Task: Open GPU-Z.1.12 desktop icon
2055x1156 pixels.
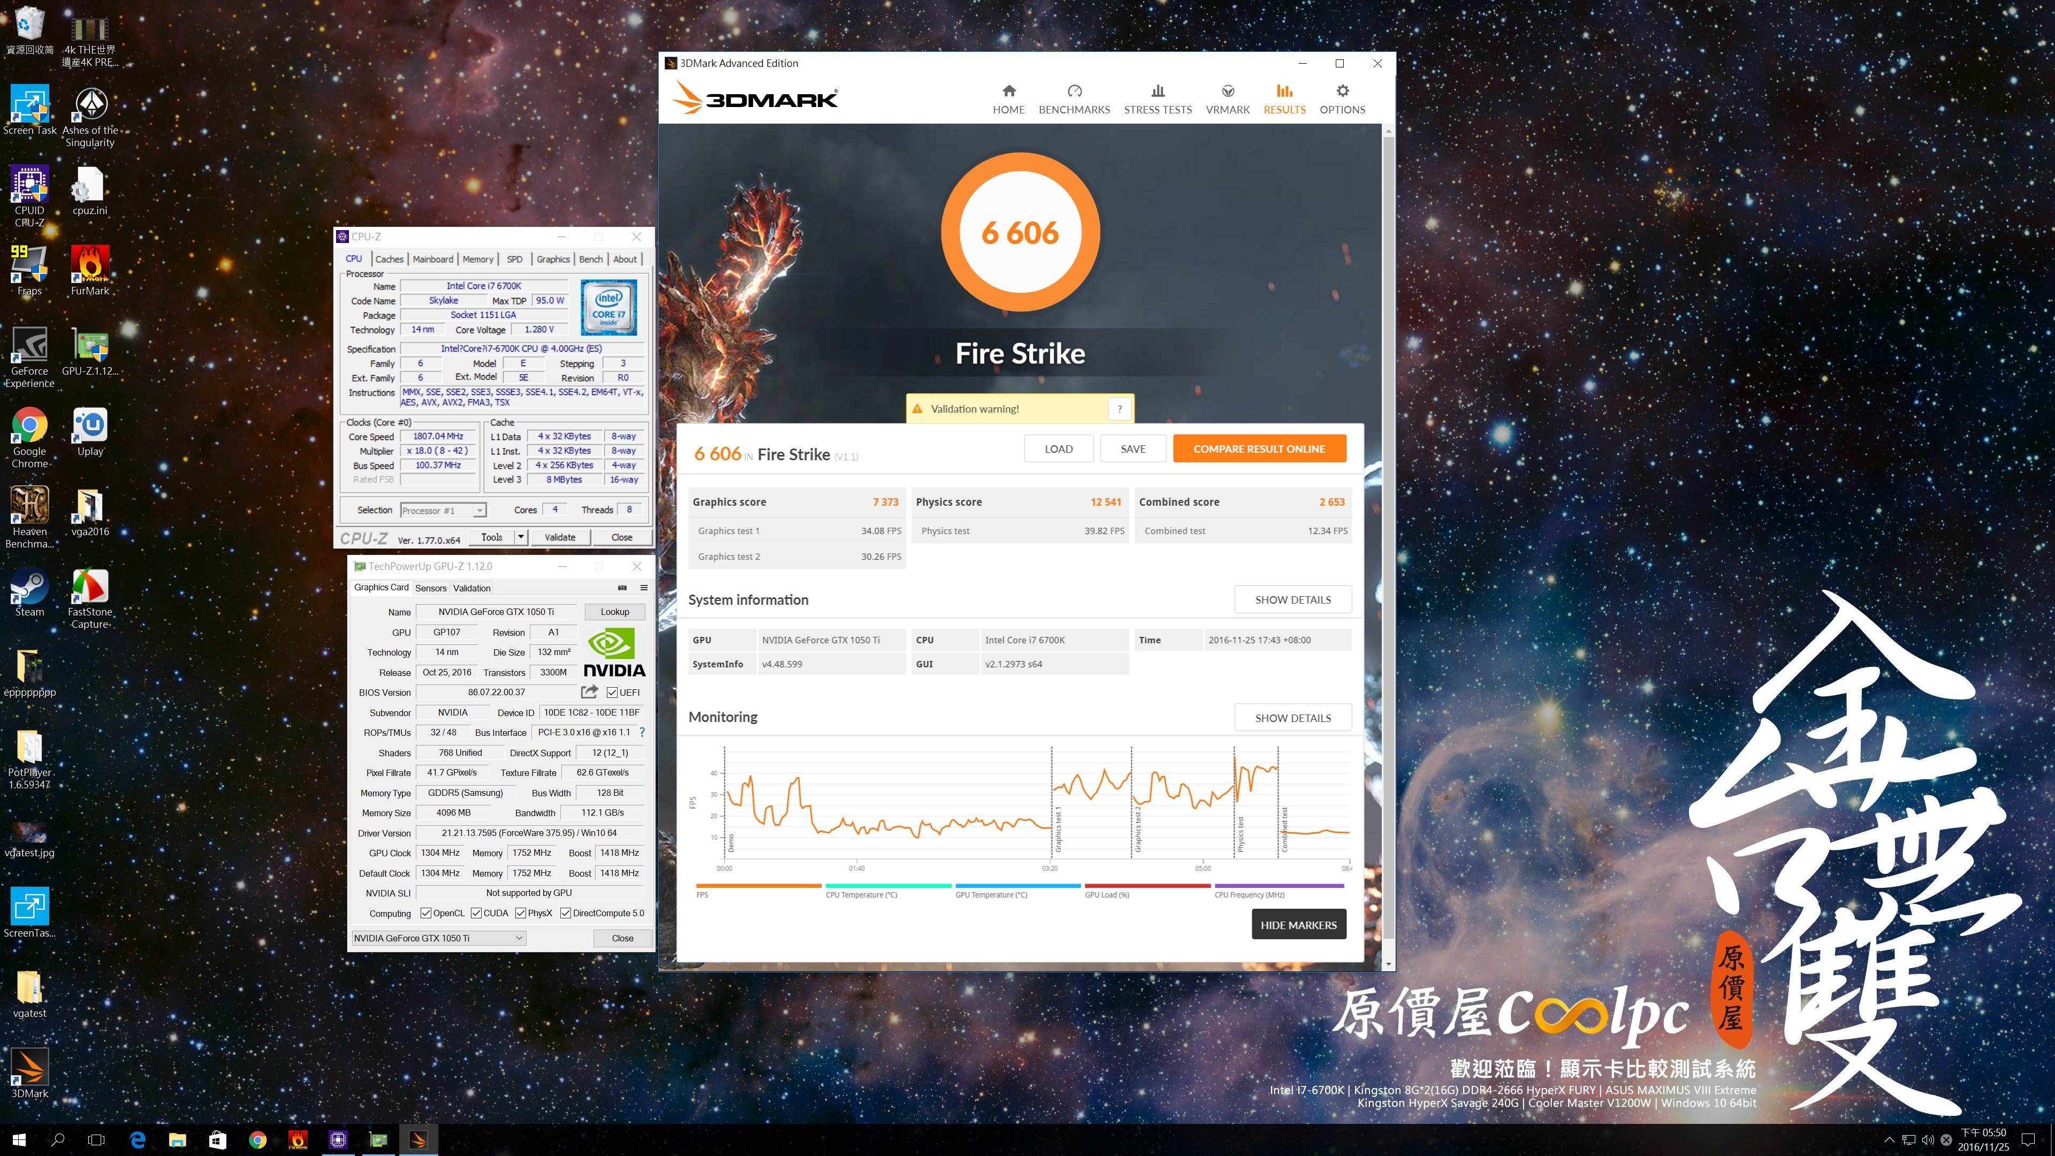Action: pyautogui.click(x=90, y=351)
